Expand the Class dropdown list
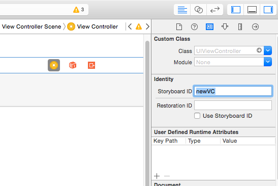Viewport: 278px width, 186px height. [268, 50]
